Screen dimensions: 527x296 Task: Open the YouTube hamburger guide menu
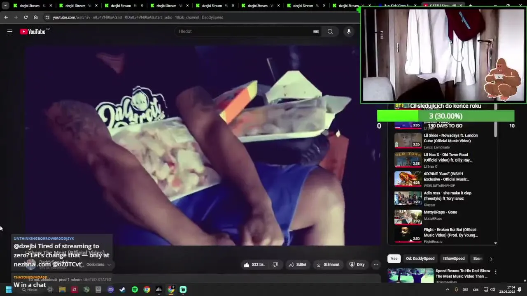pyautogui.click(x=10, y=32)
